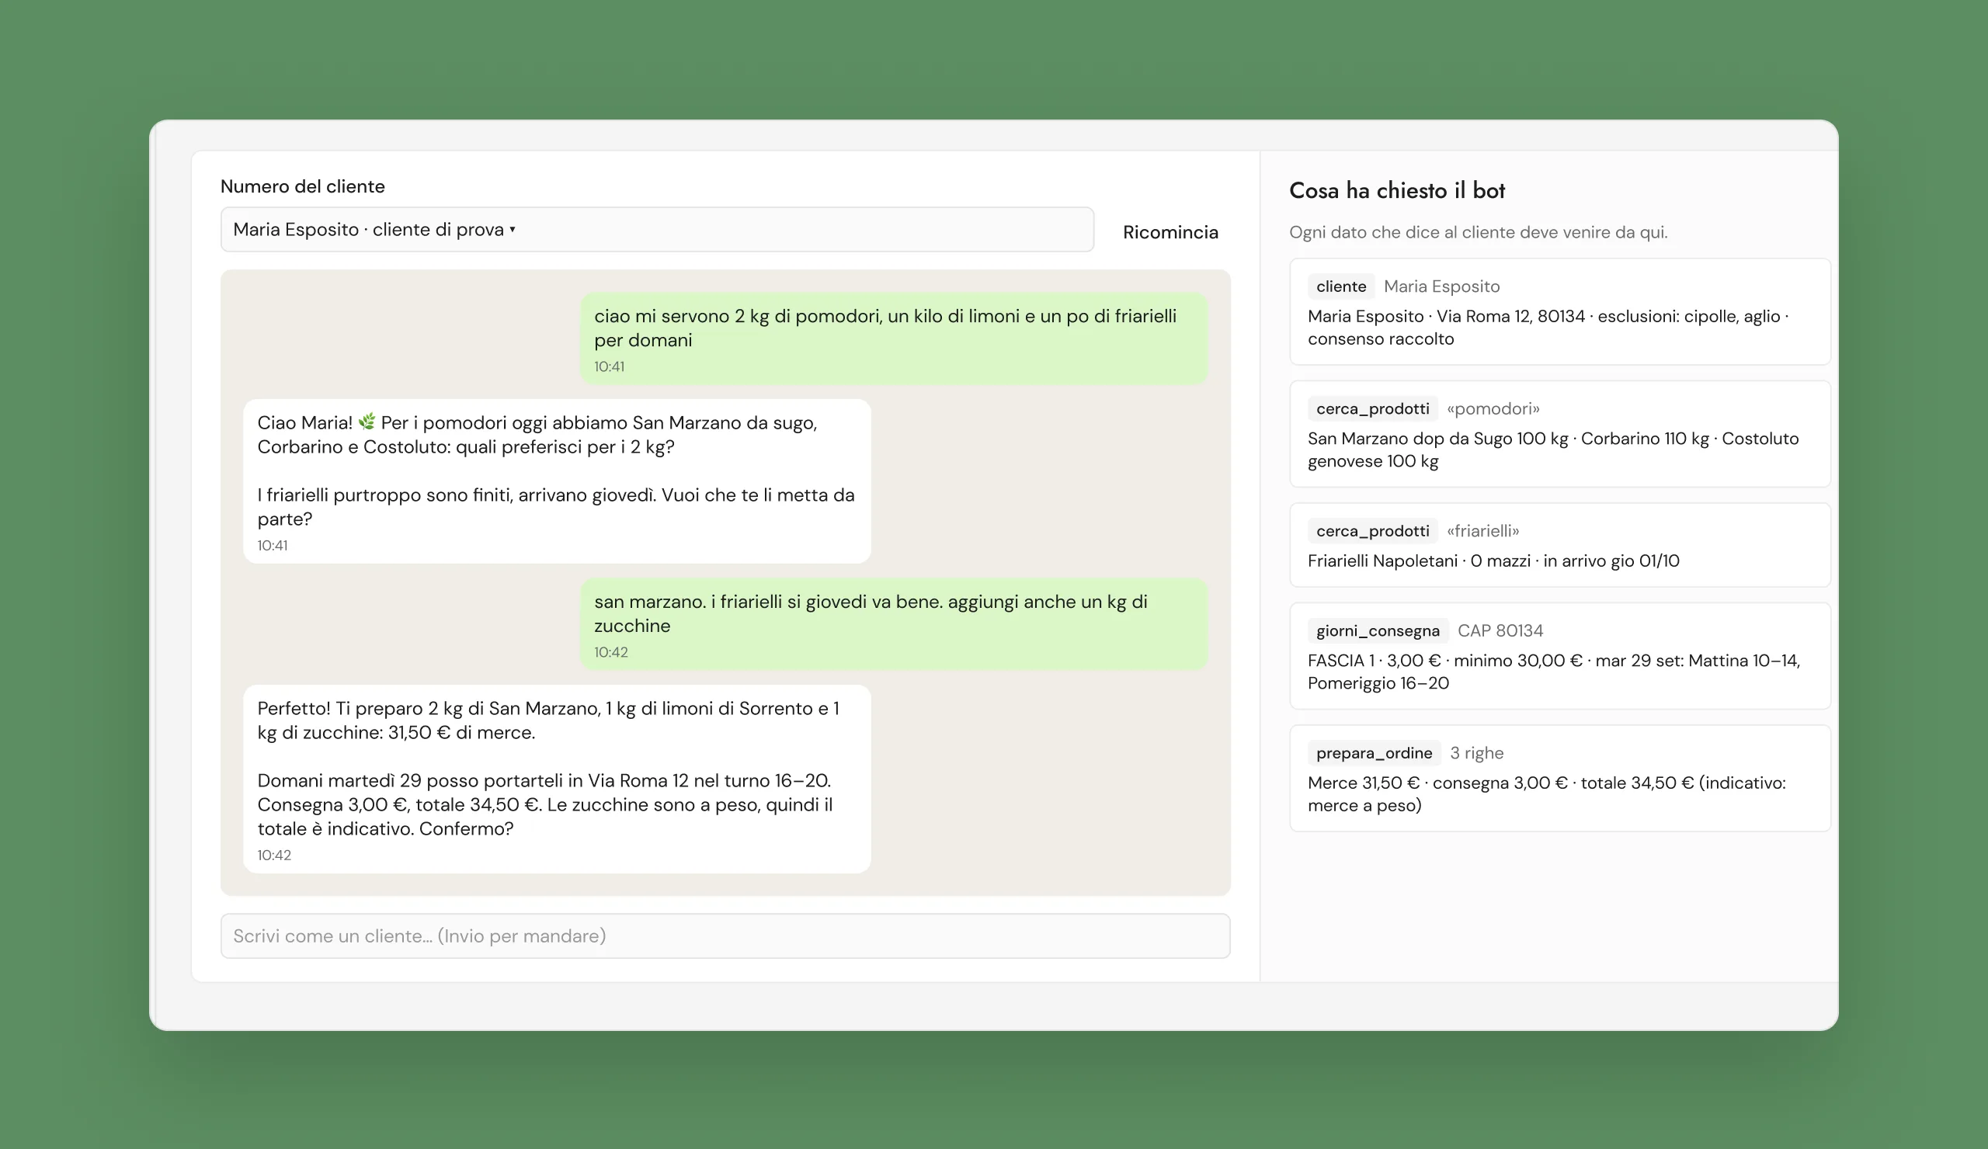
Task: Click the 'Domani martedì 29' delivery paragraph
Action: [545, 804]
